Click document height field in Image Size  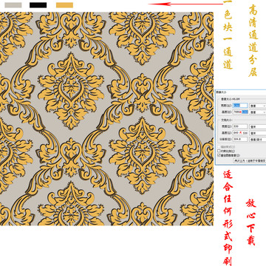(x=240, y=133)
